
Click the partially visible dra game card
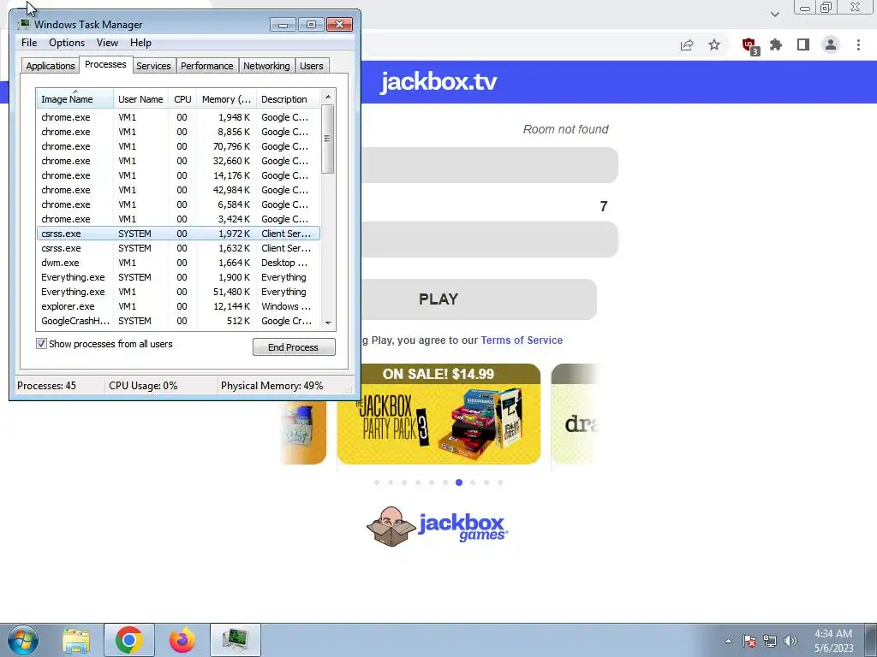tap(575, 414)
